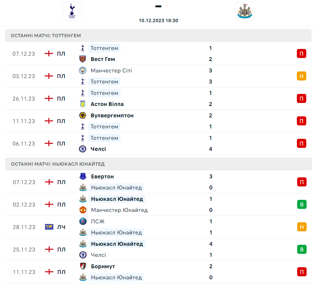The height and width of the screenshot is (285, 317).
Task: Click the Aston Villa crest icon
Action: [x=83, y=104]
